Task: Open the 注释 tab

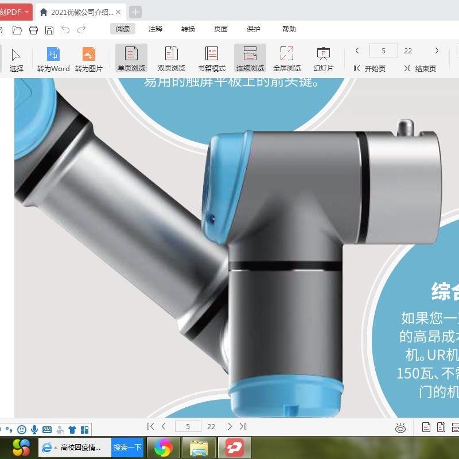Action: click(x=155, y=29)
